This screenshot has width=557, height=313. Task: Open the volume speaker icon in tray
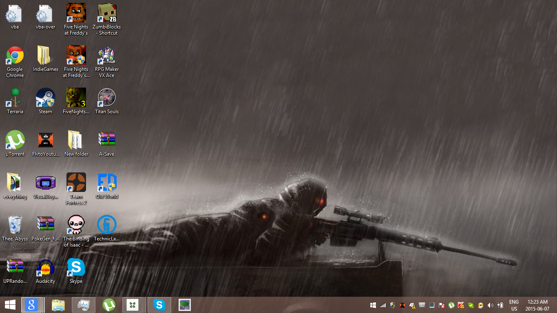pyautogui.click(x=490, y=305)
